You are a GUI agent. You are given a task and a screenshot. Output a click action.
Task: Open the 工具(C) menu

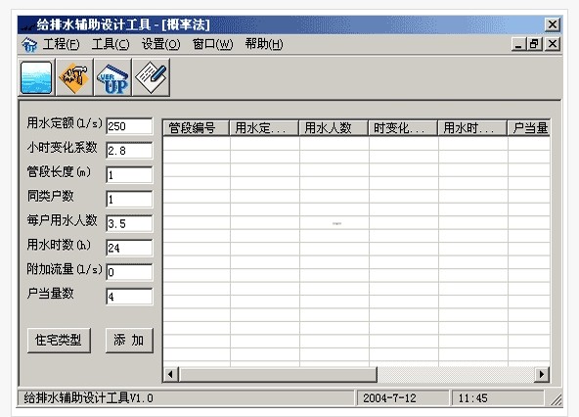point(111,44)
